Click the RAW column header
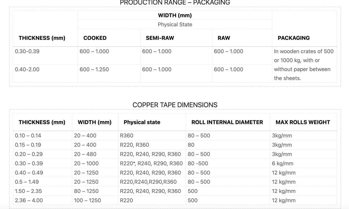Image resolution: width=349 pixels, height=209 pixels. click(x=224, y=38)
